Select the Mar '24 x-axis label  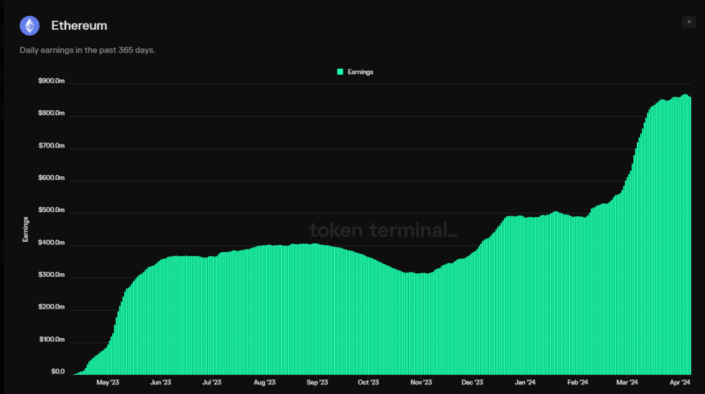point(627,382)
